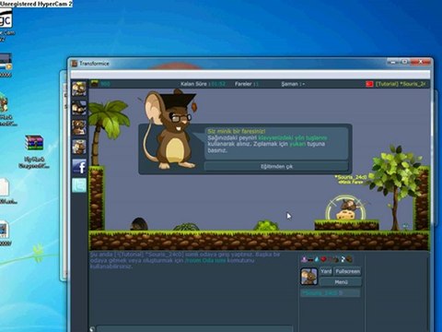The height and width of the screenshot is (332, 442).
Task: Click the Fullscreen button
Action: click(x=347, y=271)
